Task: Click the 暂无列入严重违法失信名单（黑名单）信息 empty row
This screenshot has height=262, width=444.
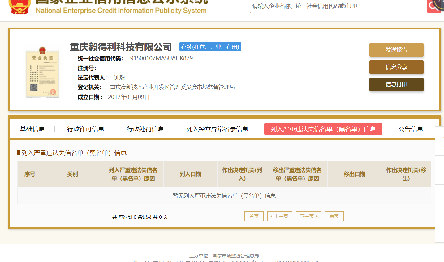Action: [x=224, y=196]
